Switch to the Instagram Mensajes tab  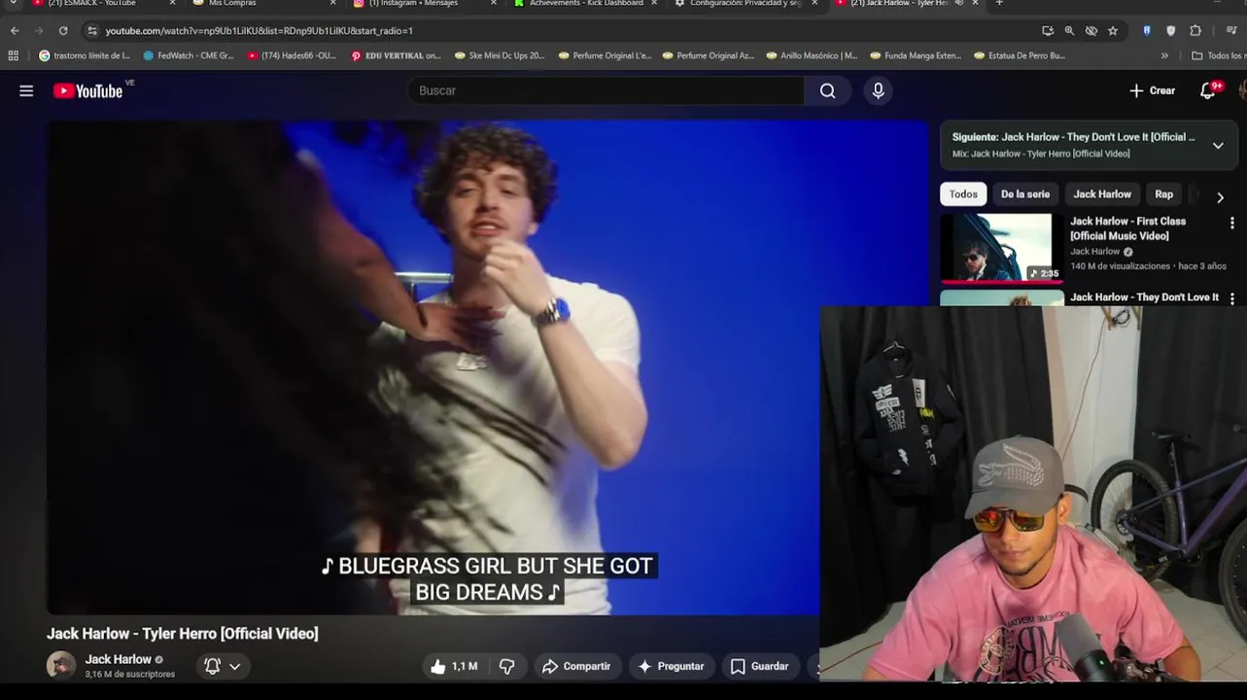(425, 4)
